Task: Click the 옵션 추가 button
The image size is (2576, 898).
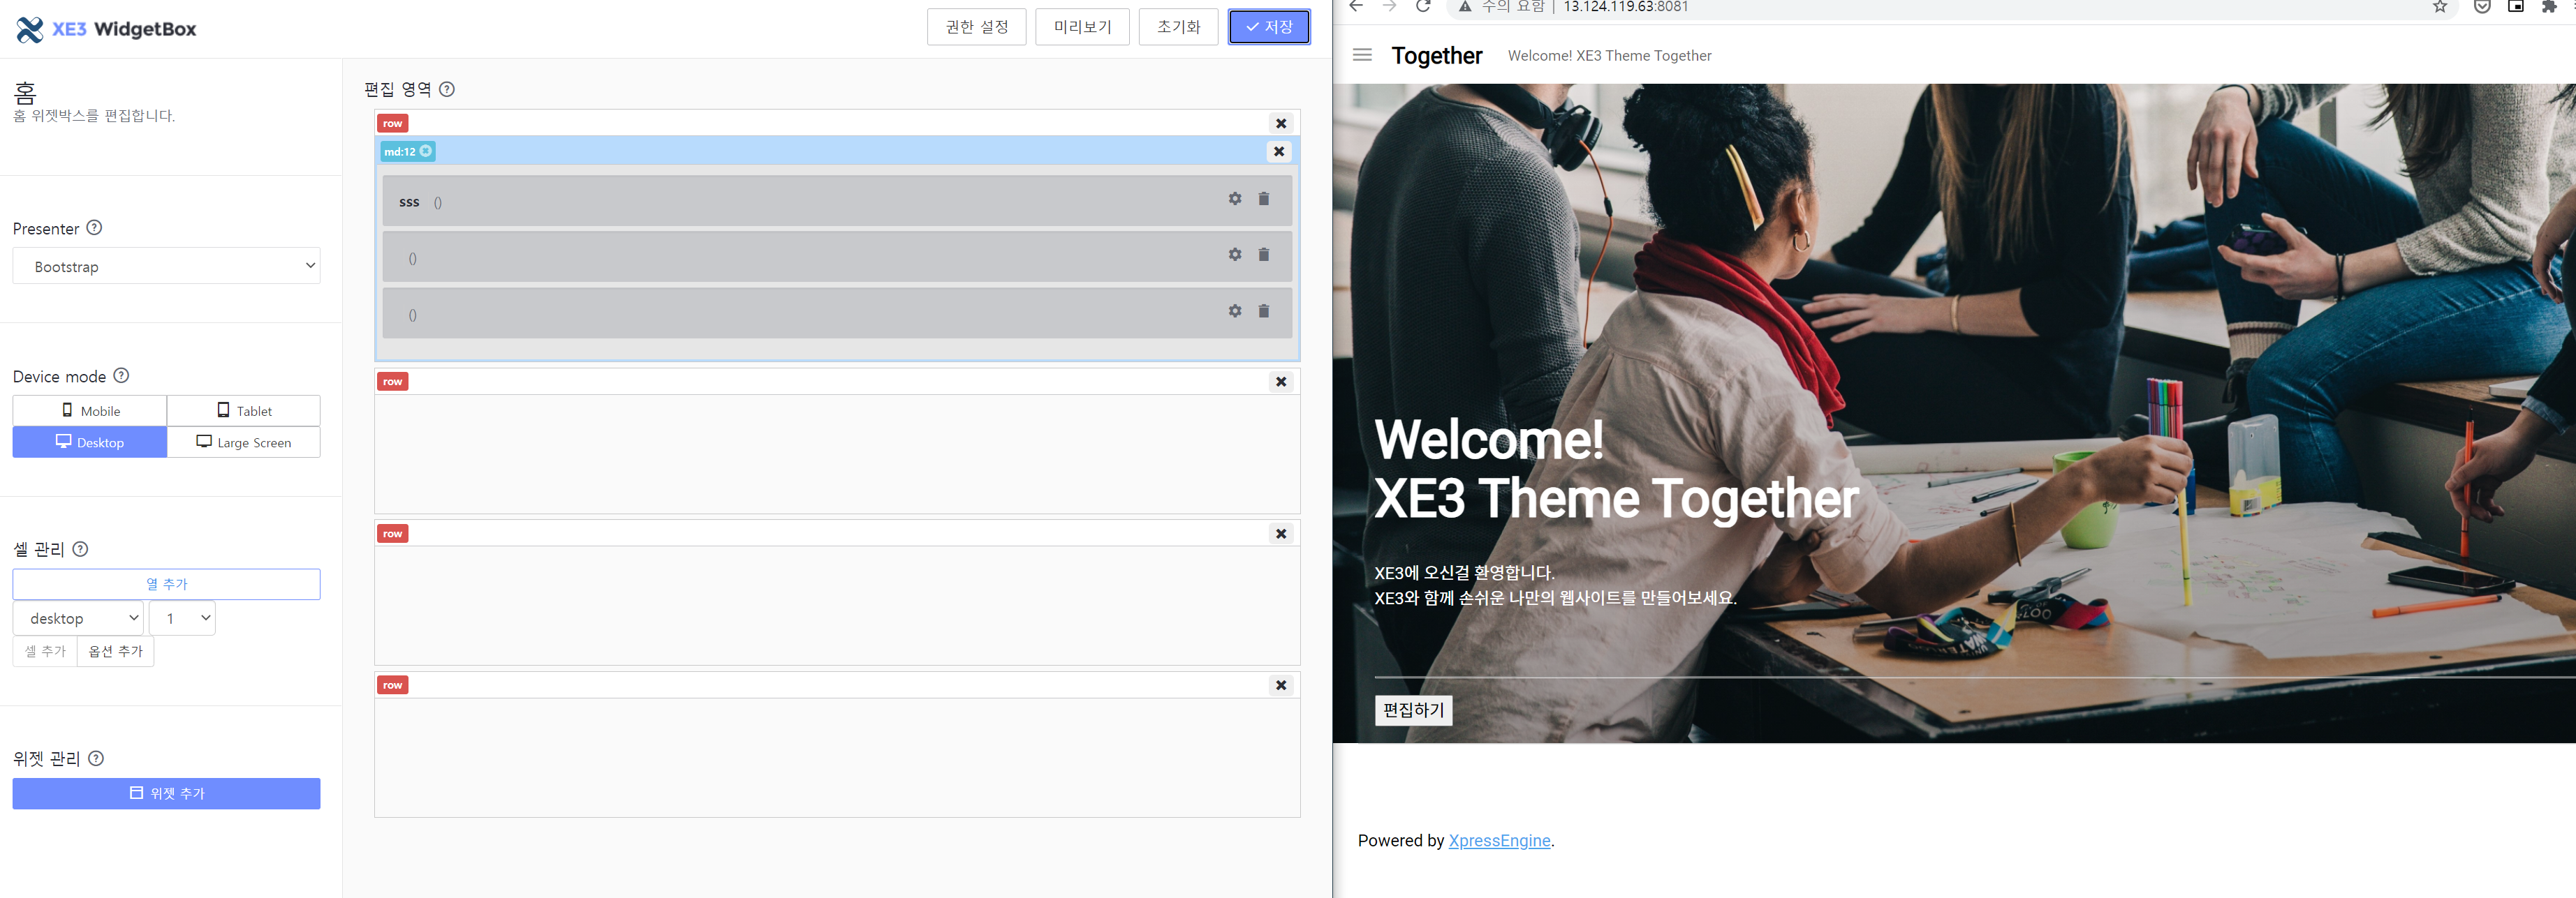Action: click(x=116, y=651)
